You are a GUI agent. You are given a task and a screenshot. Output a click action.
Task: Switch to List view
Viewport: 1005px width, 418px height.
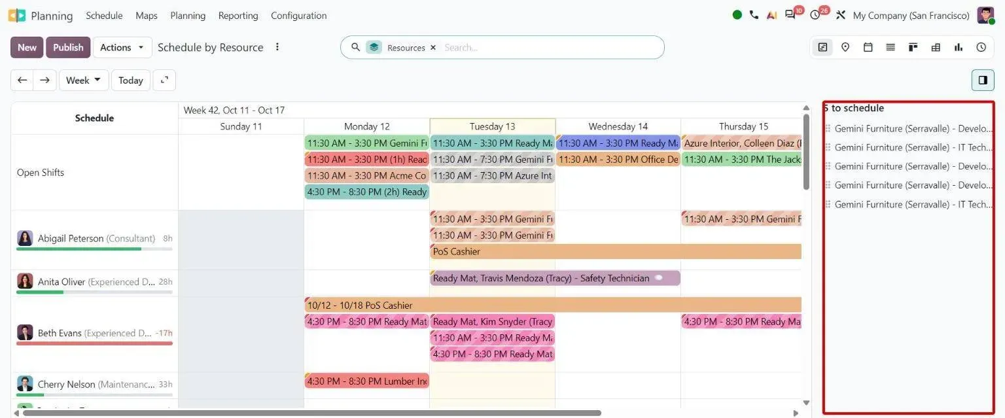click(890, 47)
